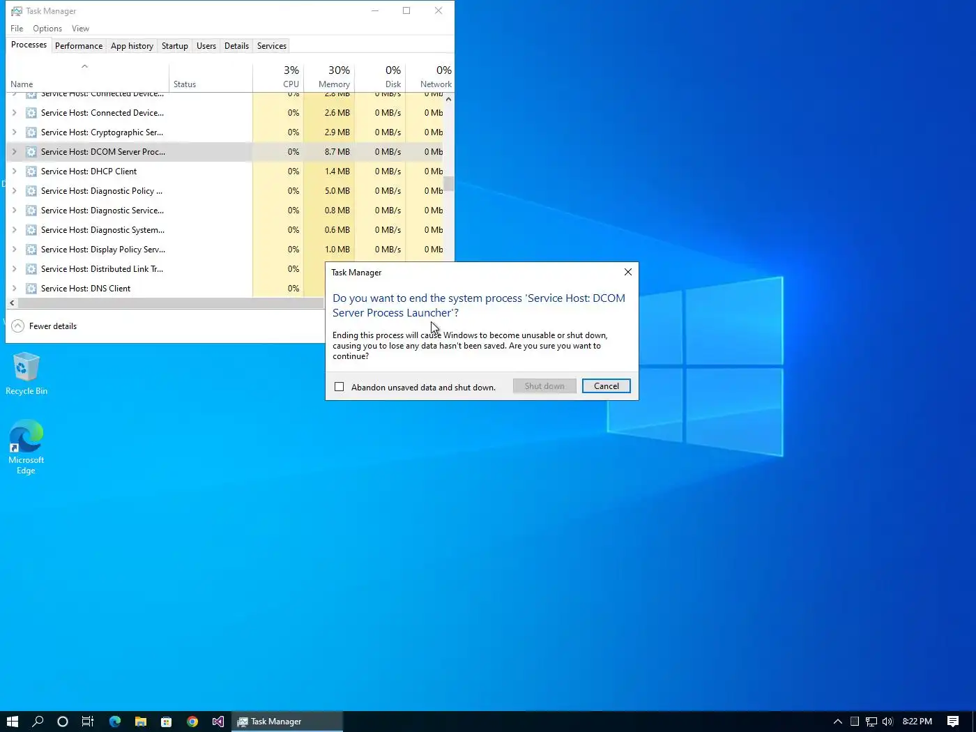The height and width of the screenshot is (732, 976).
Task: Click the gear icon of Service Host: DNS Client
Action: (31, 289)
